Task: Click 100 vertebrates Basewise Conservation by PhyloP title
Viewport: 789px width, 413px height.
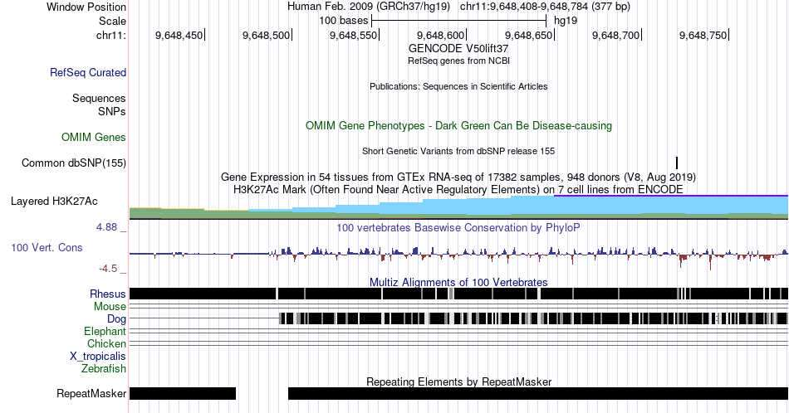Action: coord(458,227)
